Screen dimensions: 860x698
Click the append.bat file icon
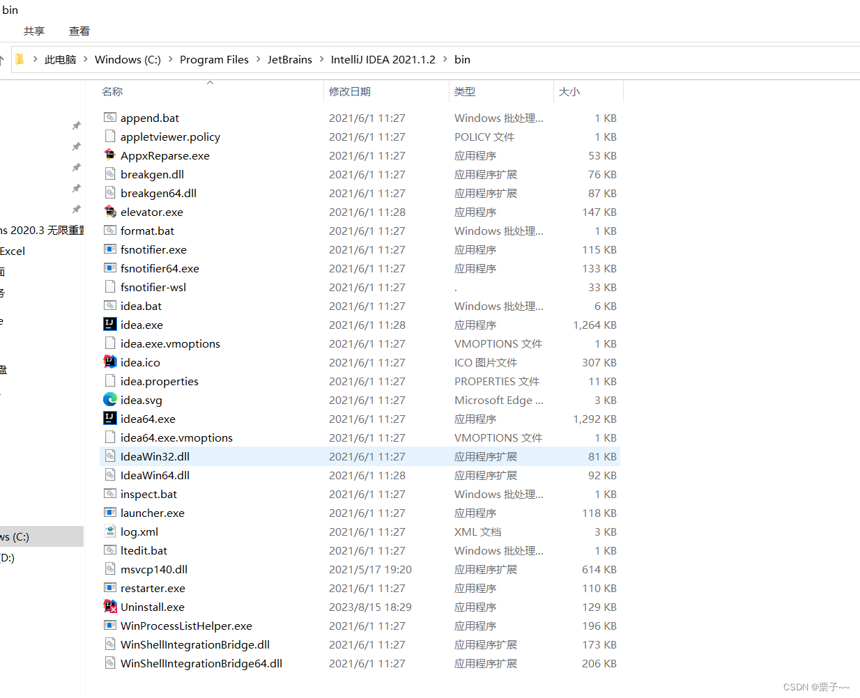[x=110, y=118]
